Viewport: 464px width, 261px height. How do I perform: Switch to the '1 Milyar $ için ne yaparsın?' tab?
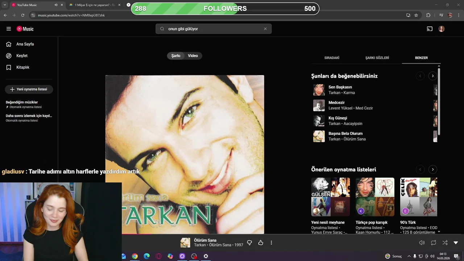click(94, 5)
